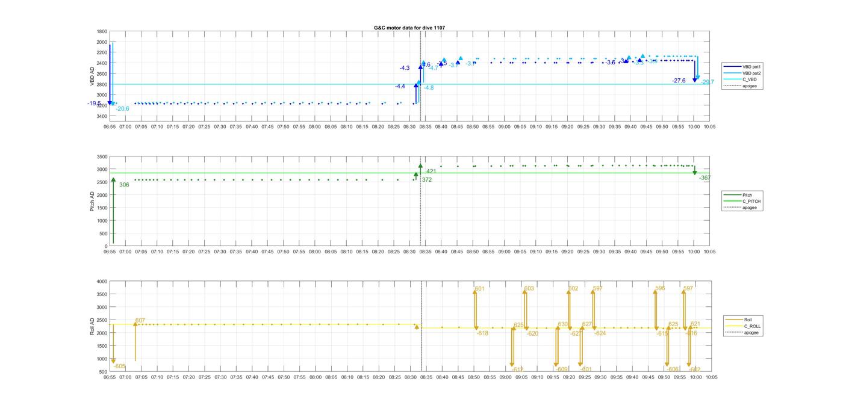Click the '372' annotation in Pitch plot
Image resolution: width=843 pixels, height=417 pixels.
coord(426,180)
